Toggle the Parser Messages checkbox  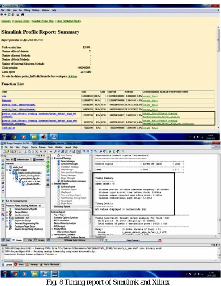click(58, 161)
